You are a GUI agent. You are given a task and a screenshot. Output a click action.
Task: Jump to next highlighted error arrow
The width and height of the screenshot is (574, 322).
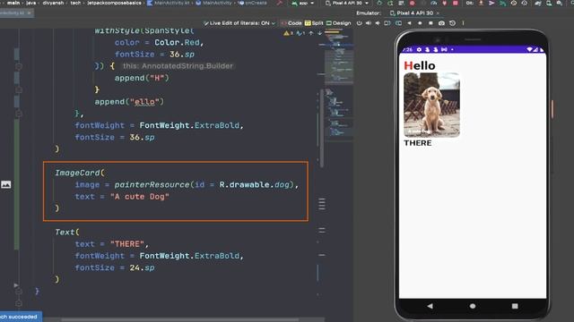coord(319,33)
